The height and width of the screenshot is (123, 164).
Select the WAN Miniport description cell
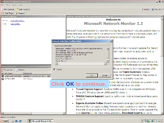point(28,79)
